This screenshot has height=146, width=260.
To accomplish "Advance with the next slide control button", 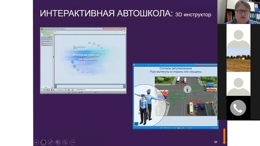I will 43,142.
